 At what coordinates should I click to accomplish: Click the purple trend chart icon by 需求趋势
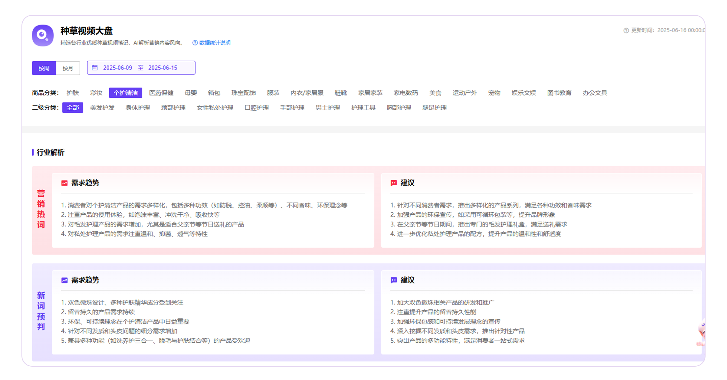tap(64, 280)
